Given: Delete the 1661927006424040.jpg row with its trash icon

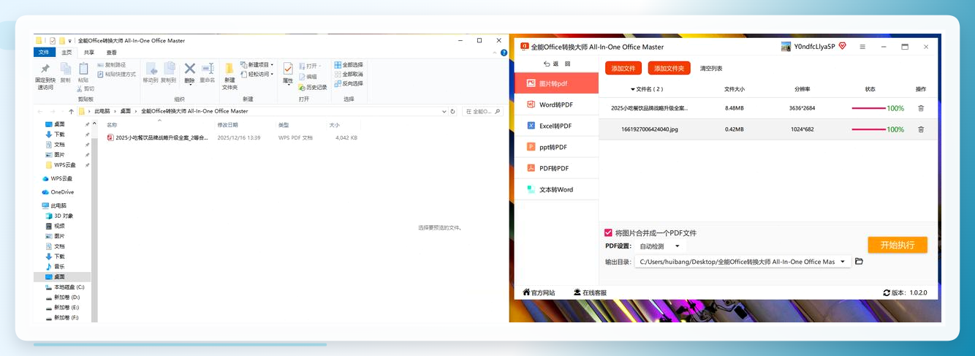Looking at the screenshot, I should (920, 129).
